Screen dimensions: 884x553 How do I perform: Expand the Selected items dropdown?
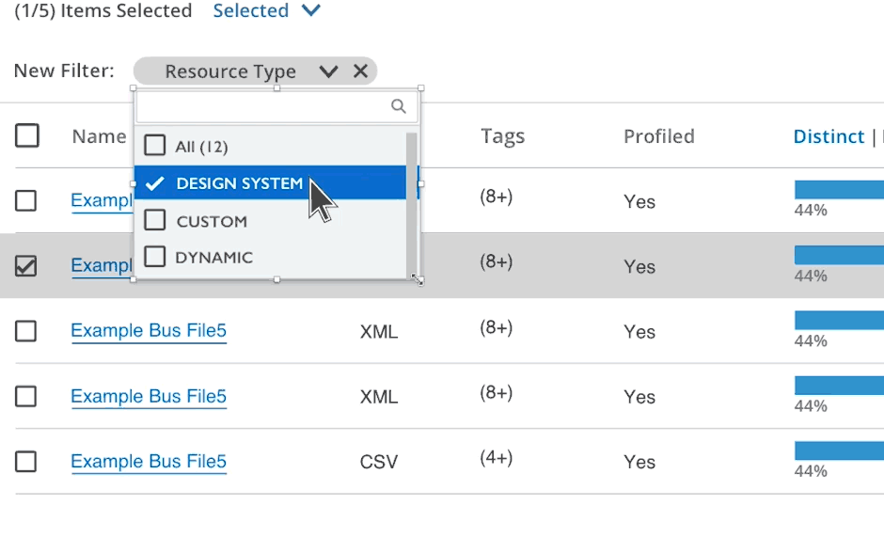(309, 11)
